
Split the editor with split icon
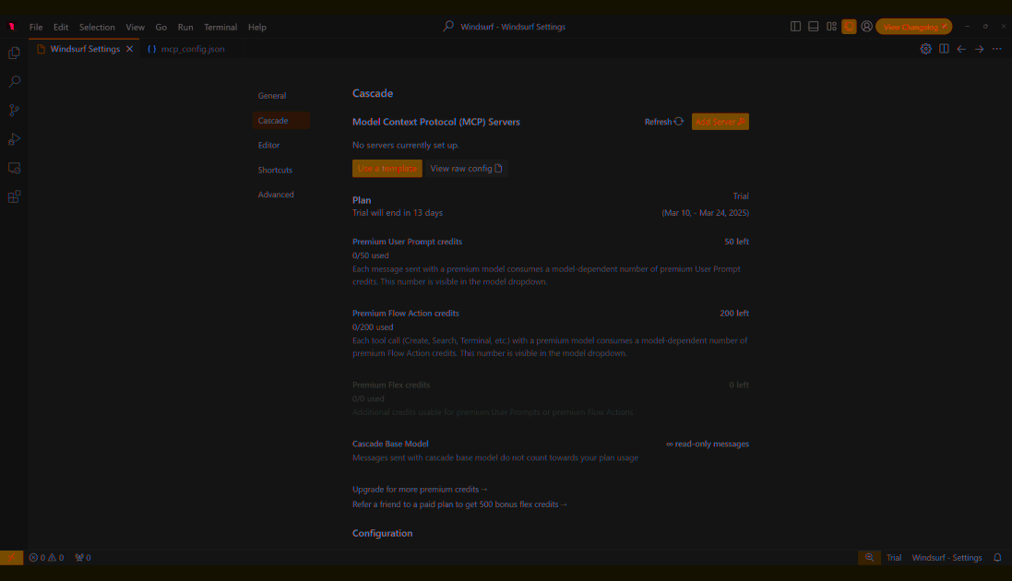pos(943,49)
